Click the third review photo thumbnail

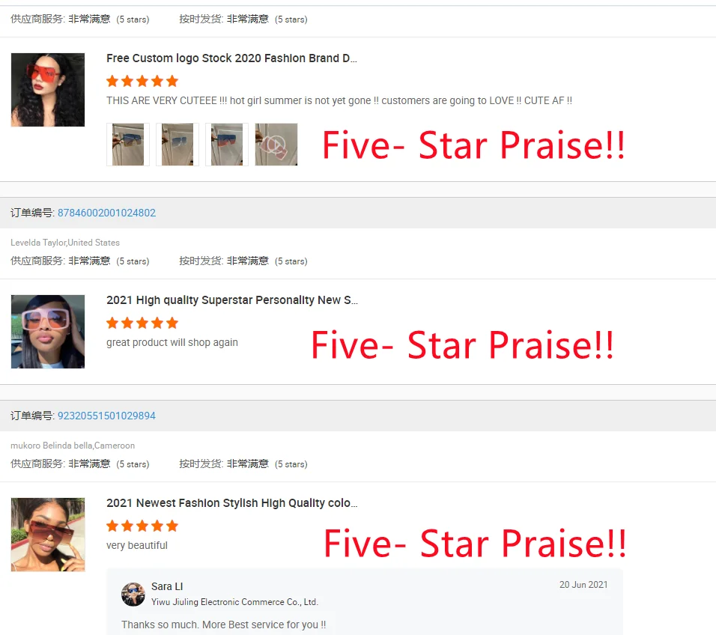(x=227, y=145)
